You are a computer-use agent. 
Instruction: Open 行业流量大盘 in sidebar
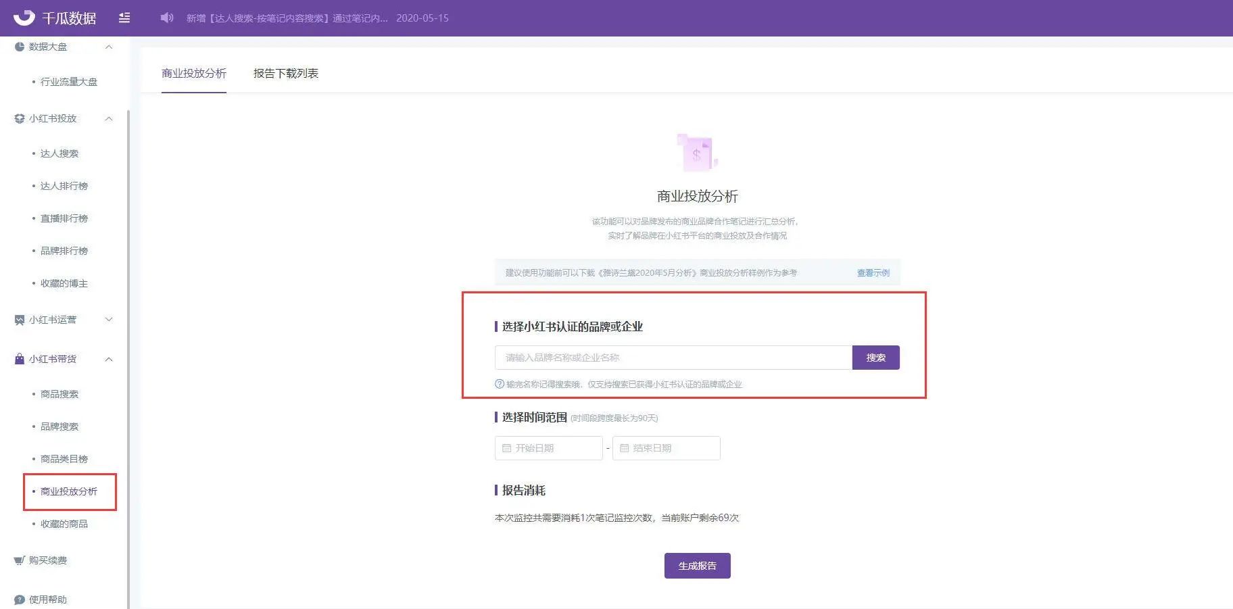coord(69,82)
